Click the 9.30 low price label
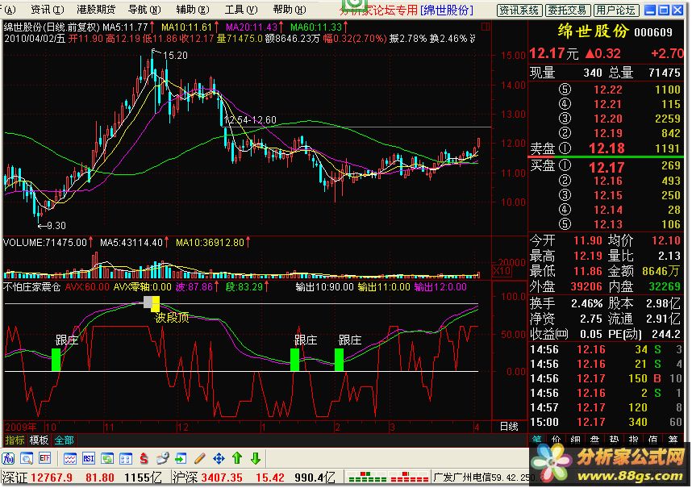The image size is (692, 488). [56, 226]
